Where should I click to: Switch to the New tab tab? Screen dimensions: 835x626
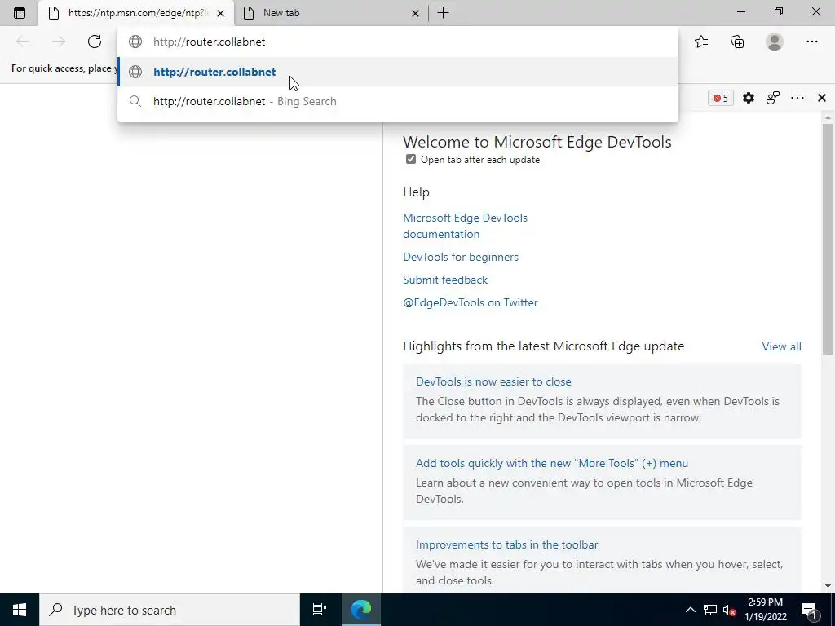click(330, 13)
